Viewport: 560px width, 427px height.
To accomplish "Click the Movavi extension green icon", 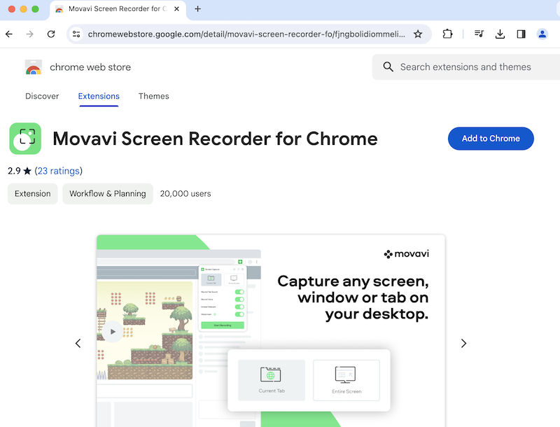I will point(25,139).
